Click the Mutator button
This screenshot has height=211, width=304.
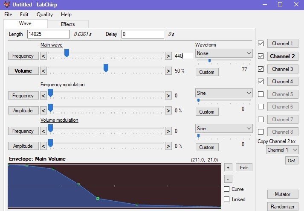pos(283,194)
